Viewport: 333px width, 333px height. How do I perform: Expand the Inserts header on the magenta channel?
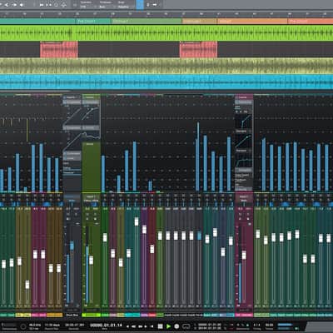coord(244,97)
